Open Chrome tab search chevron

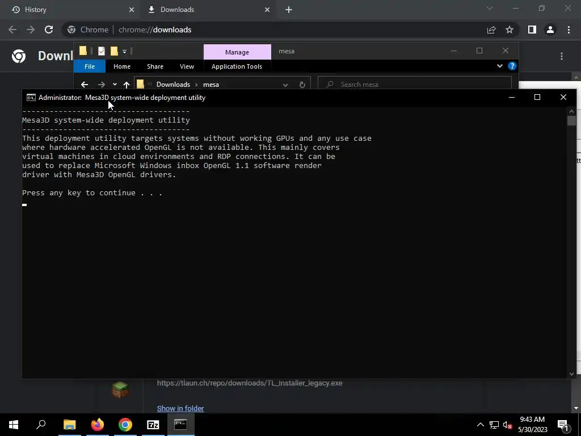click(490, 8)
